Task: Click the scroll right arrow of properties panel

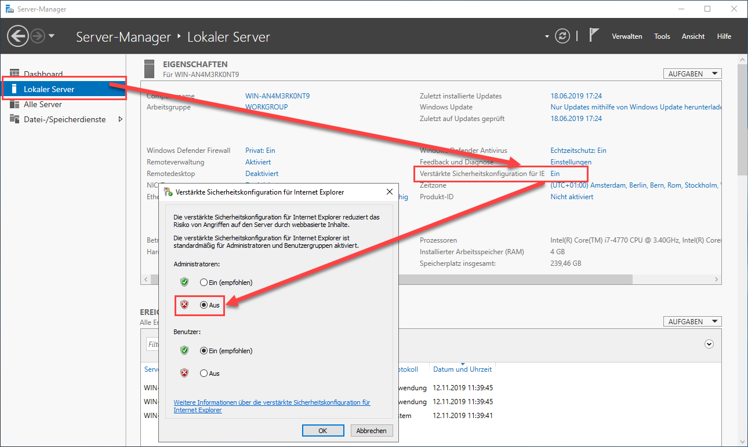Action: tap(717, 280)
